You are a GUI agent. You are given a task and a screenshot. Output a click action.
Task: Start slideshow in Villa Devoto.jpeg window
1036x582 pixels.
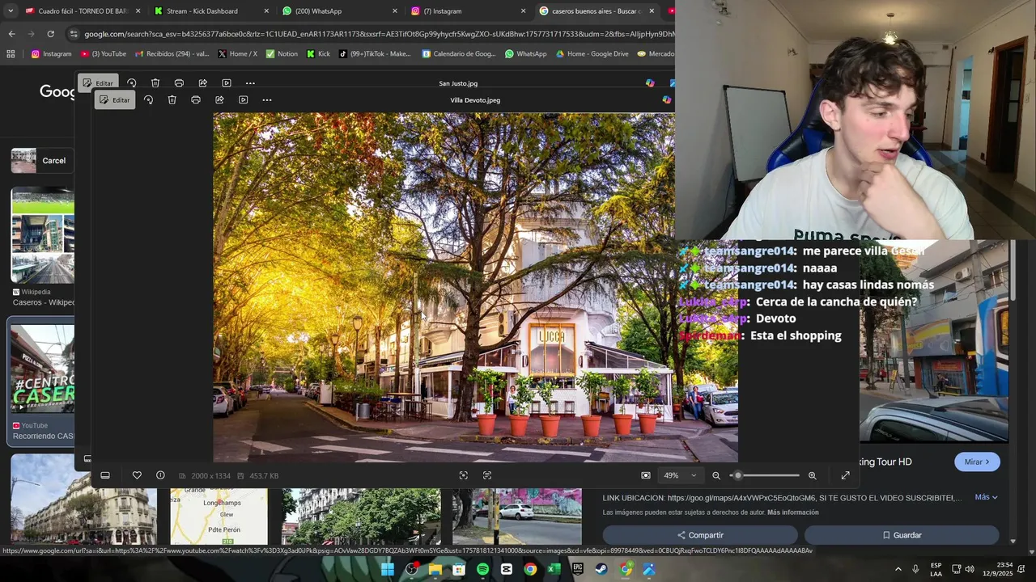click(x=243, y=100)
